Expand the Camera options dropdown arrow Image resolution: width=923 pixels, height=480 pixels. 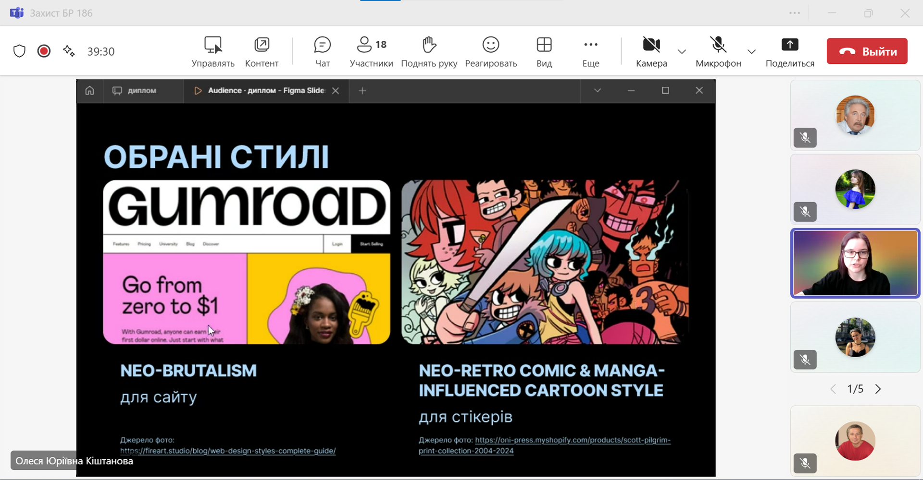682,51
